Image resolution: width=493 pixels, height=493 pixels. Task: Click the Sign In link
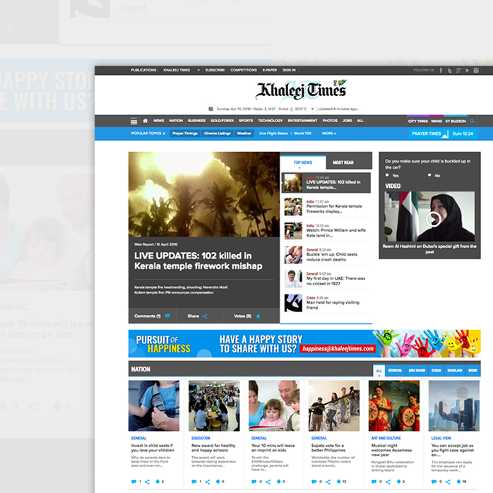tap(289, 70)
